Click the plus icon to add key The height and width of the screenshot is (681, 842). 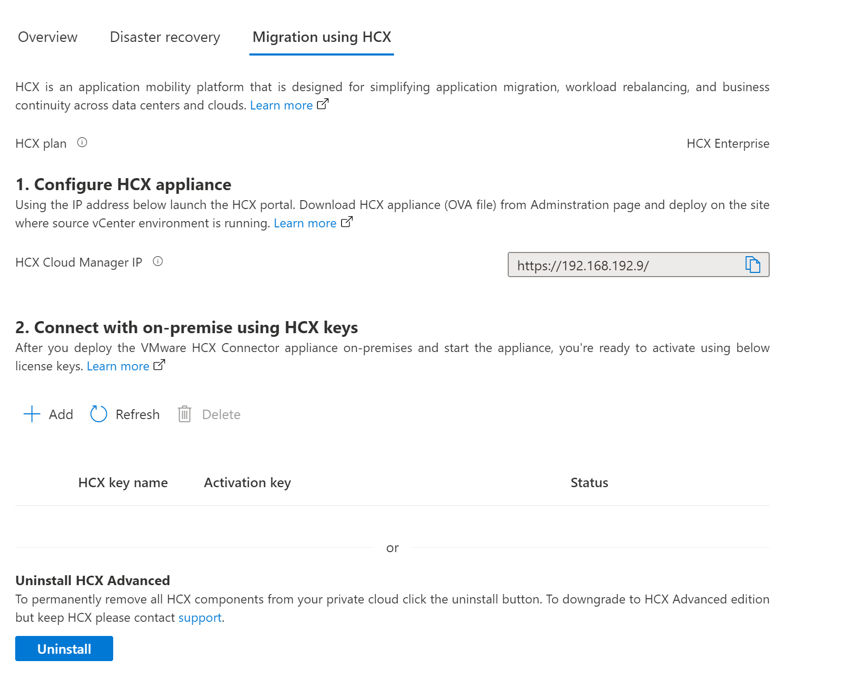(x=32, y=414)
